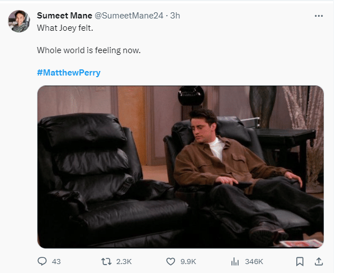Click the 2.3K reposts count
The image size is (341, 273).
pyautogui.click(x=124, y=261)
